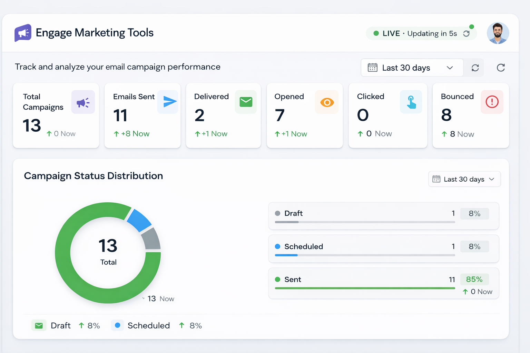
Task: Click the Delivered envelope icon
Action: (x=246, y=102)
